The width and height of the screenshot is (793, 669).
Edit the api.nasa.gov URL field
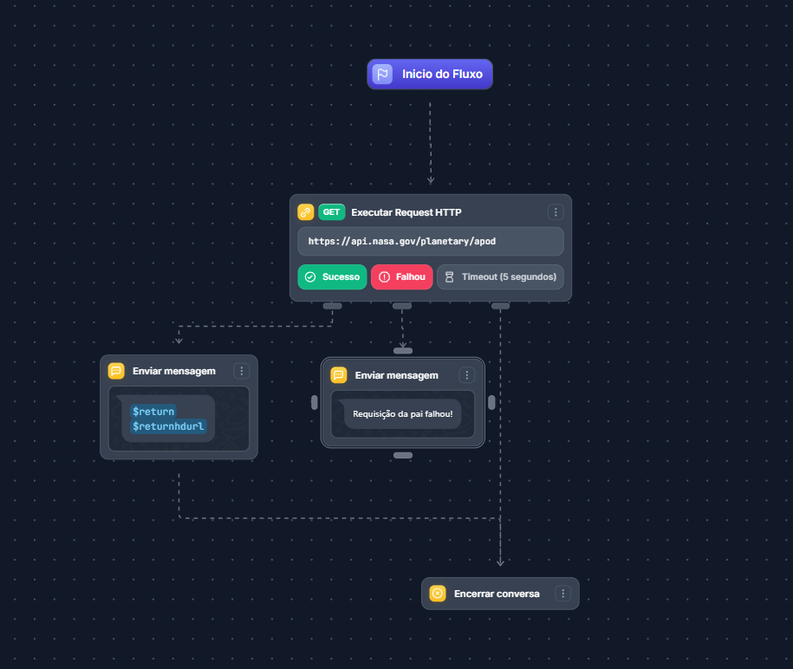(x=431, y=241)
